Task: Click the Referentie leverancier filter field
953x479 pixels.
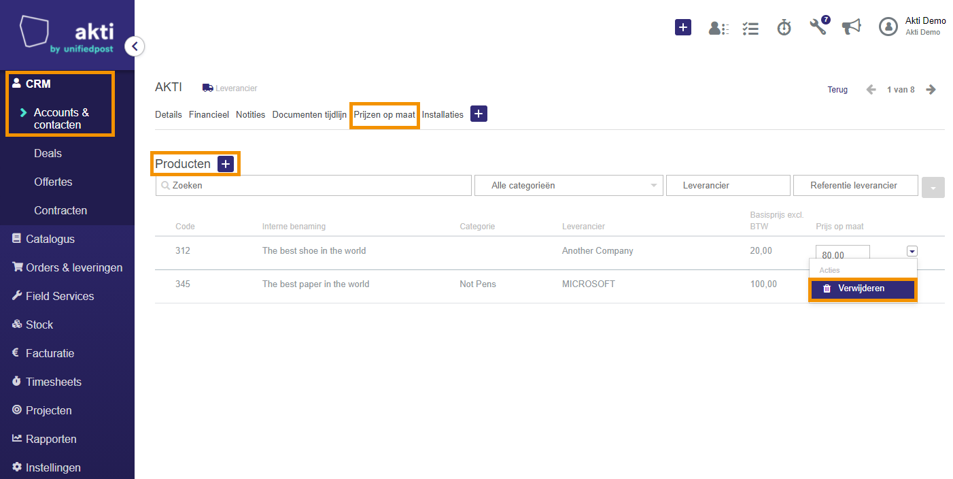Action: (x=856, y=185)
